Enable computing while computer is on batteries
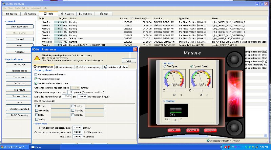Viewport: 271px width, 150px height. pyautogui.click(x=36, y=74)
